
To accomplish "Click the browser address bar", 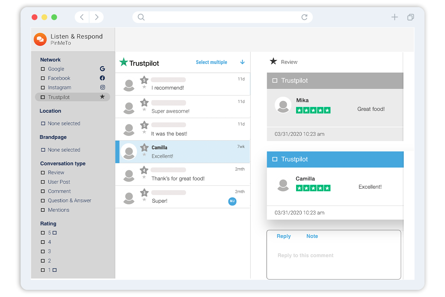I will coord(223,17).
